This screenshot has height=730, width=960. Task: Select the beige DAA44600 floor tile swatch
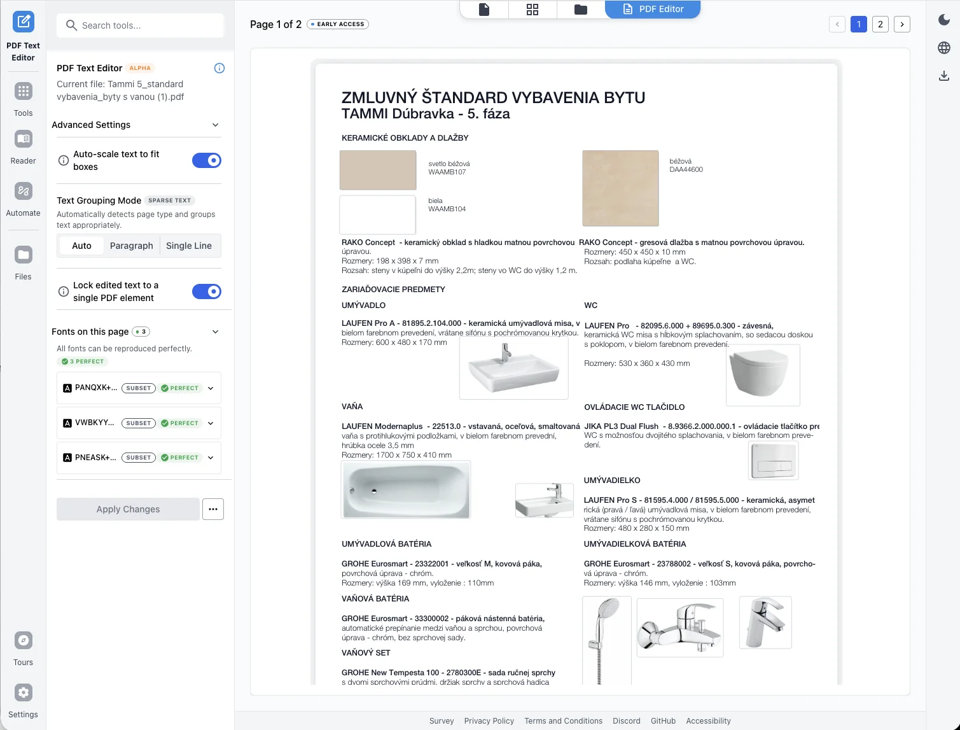tap(621, 188)
